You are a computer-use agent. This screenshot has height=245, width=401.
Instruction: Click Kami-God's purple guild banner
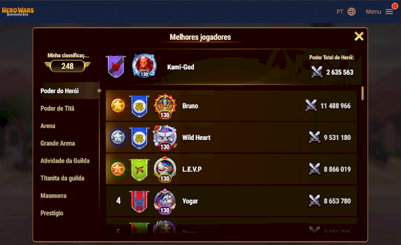[116, 66]
